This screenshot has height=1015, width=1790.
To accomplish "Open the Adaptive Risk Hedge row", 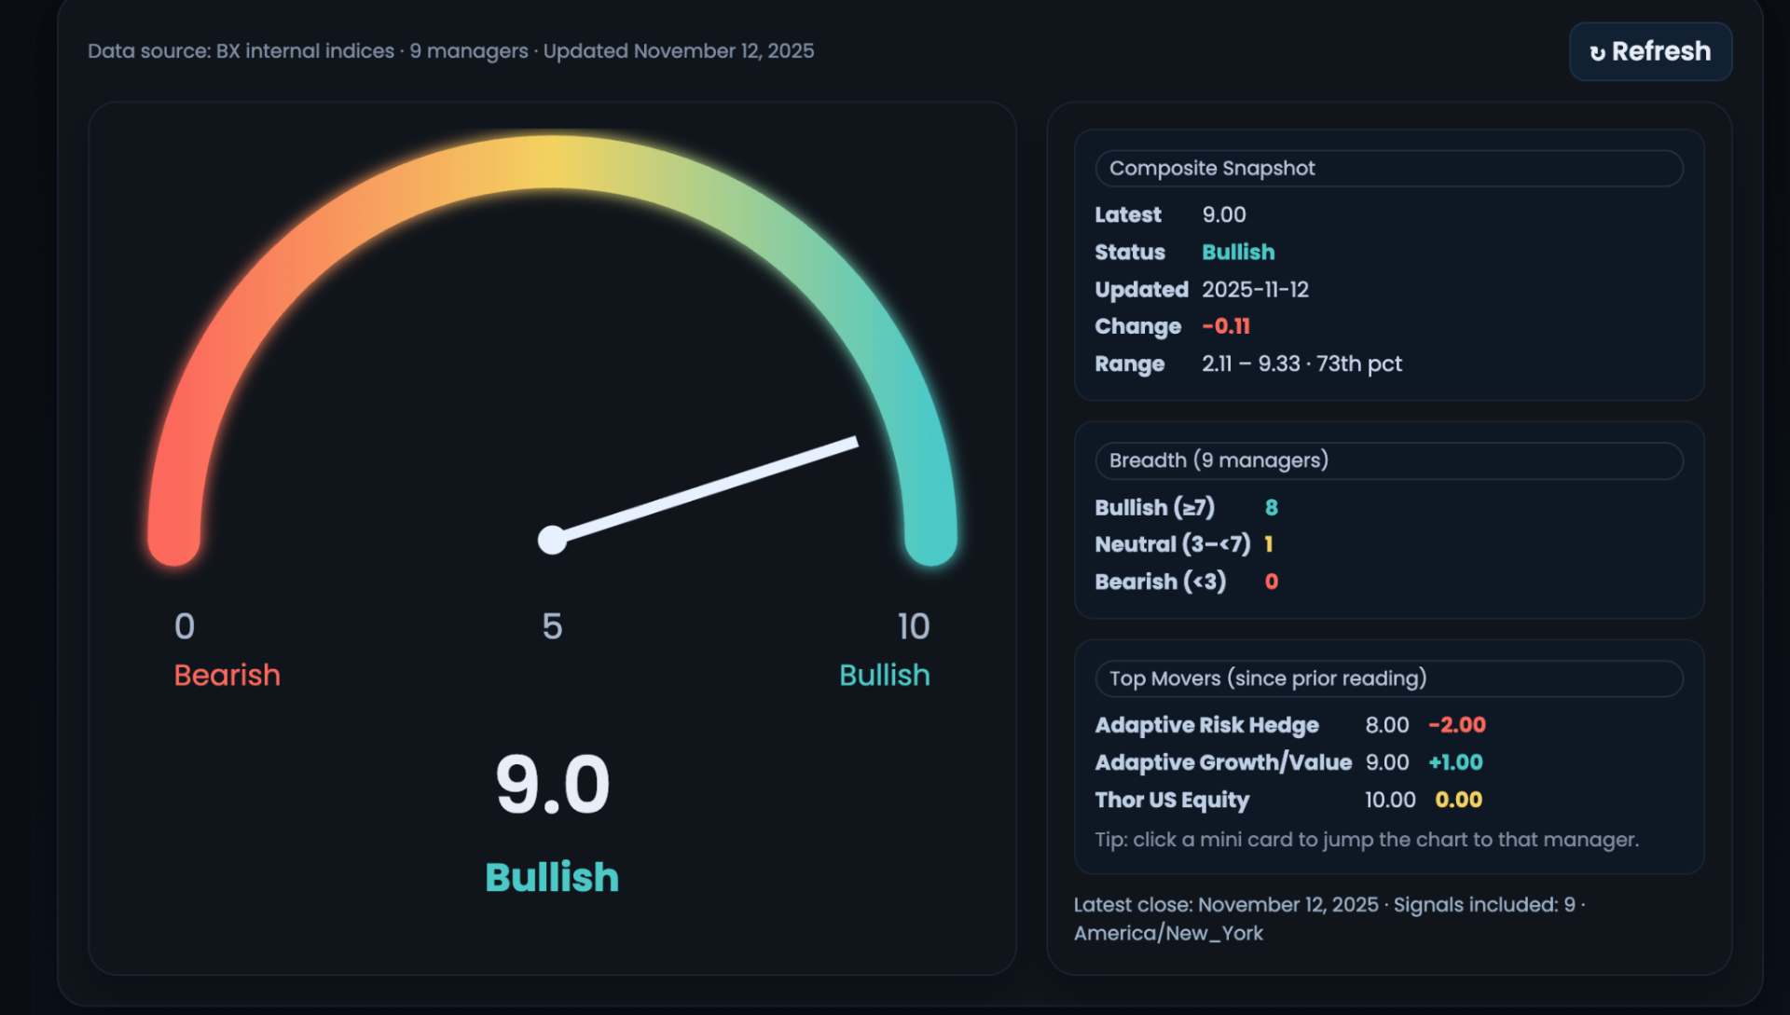I will click(1206, 725).
